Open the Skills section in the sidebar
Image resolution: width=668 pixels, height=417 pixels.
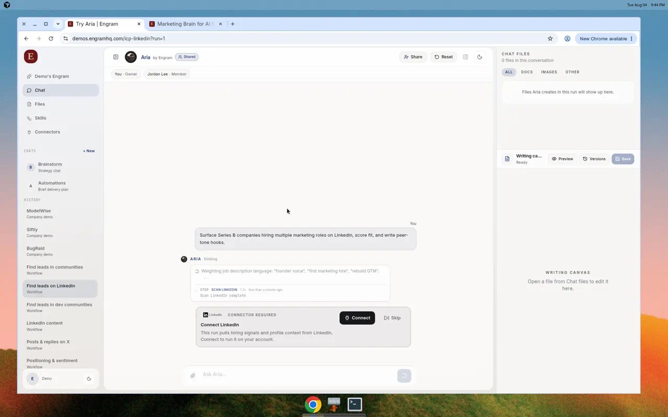[x=61, y=118]
